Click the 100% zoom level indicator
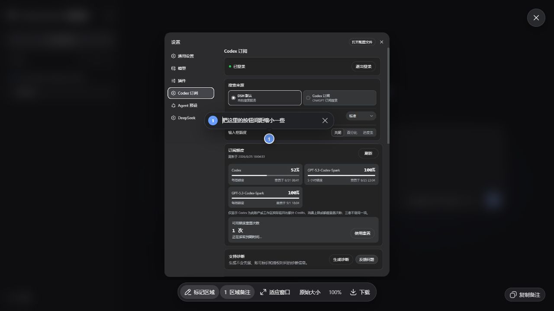Image resolution: width=554 pixels, height=311 pixels. tap(335, 292)
